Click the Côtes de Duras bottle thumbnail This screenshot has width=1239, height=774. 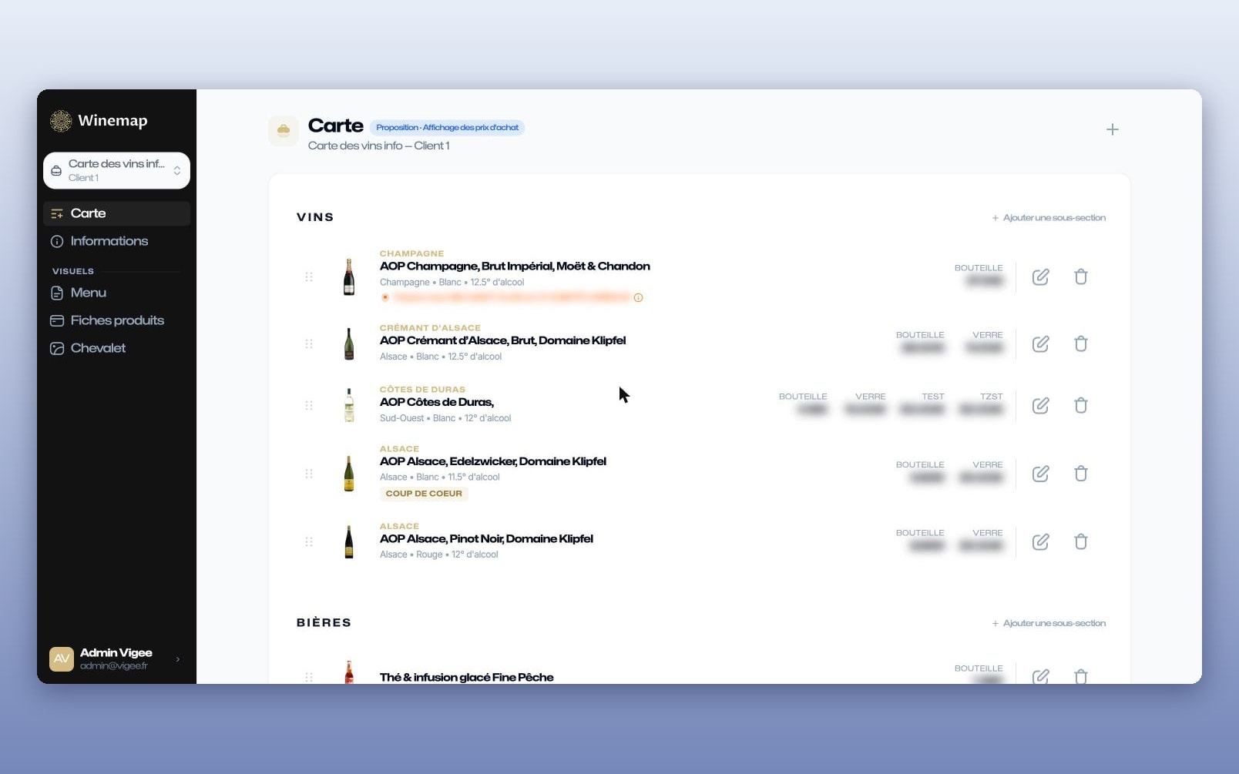[349, 405]
